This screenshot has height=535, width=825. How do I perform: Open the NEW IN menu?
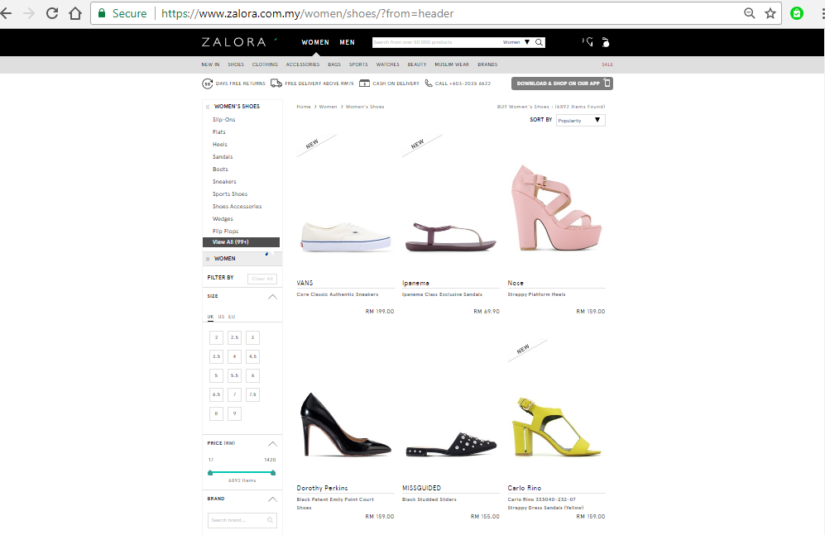tap(210, 64)
